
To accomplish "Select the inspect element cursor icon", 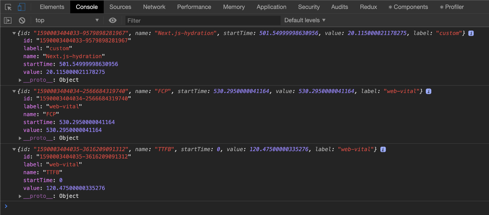I will 8,7.
